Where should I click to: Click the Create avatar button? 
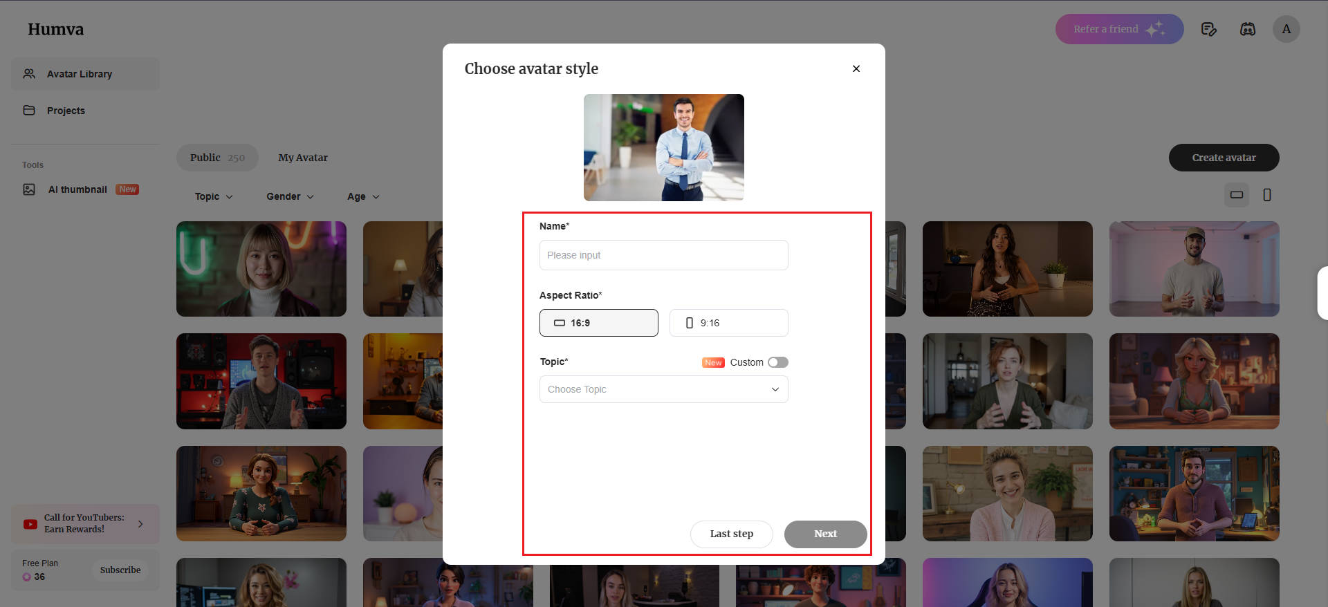coord(1224,158)
